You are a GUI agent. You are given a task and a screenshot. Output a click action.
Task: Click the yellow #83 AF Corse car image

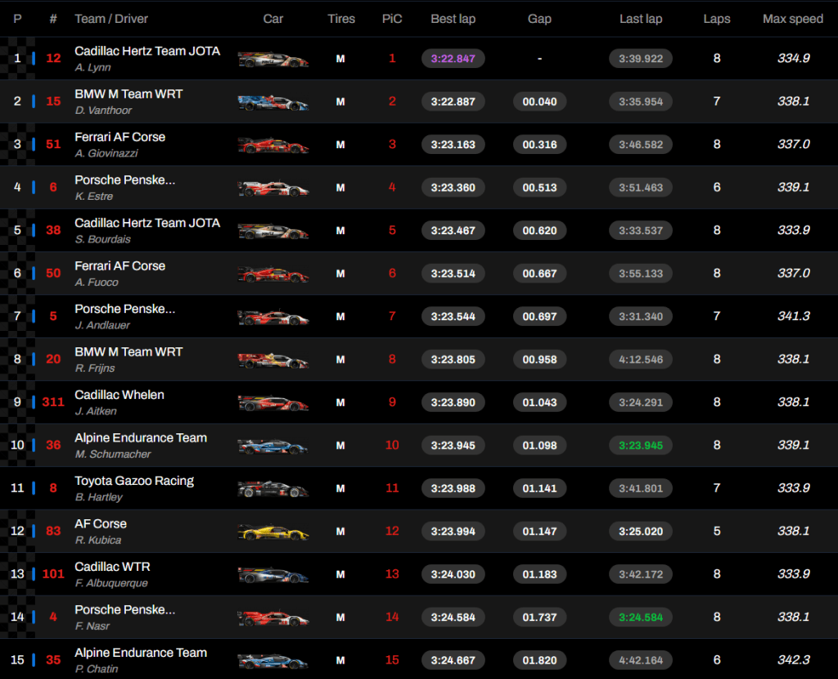[x=273, y=532]
